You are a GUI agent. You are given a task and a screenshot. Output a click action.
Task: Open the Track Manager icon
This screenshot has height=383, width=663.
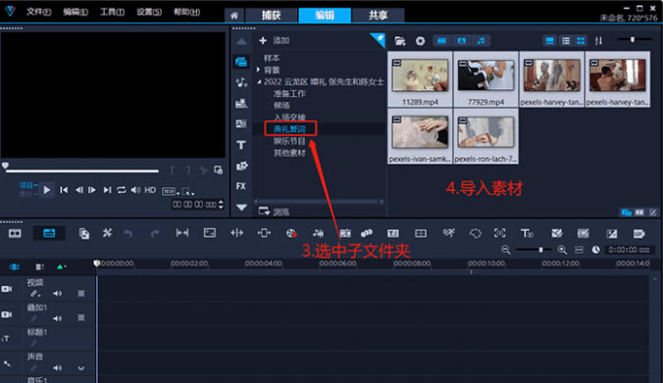pos(40,266)
